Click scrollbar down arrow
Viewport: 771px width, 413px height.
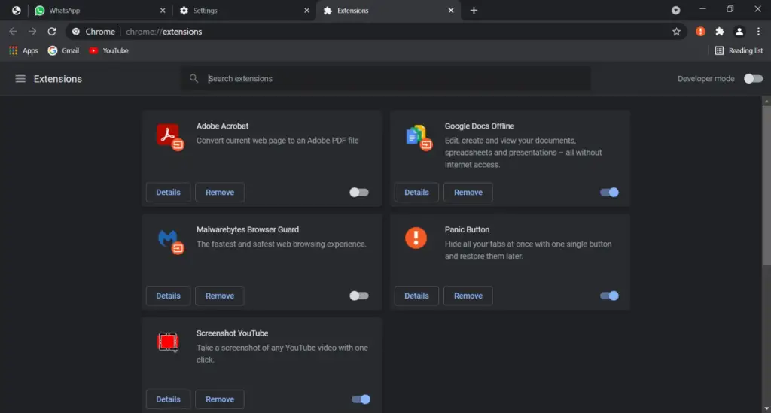click(x=766, y=408)
